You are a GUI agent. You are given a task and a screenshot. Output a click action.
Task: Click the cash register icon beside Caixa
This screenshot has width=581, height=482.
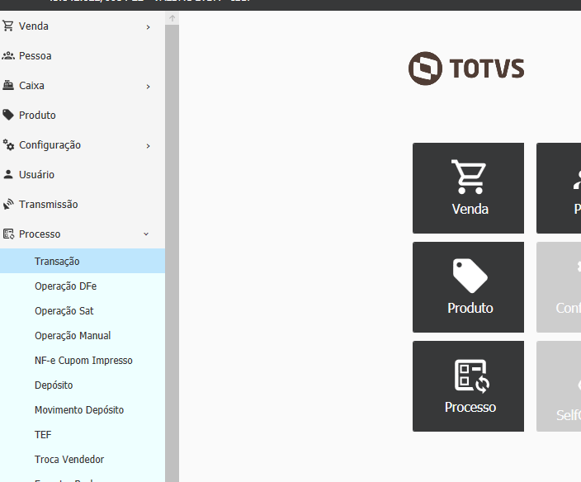click(x=7, y=85)
